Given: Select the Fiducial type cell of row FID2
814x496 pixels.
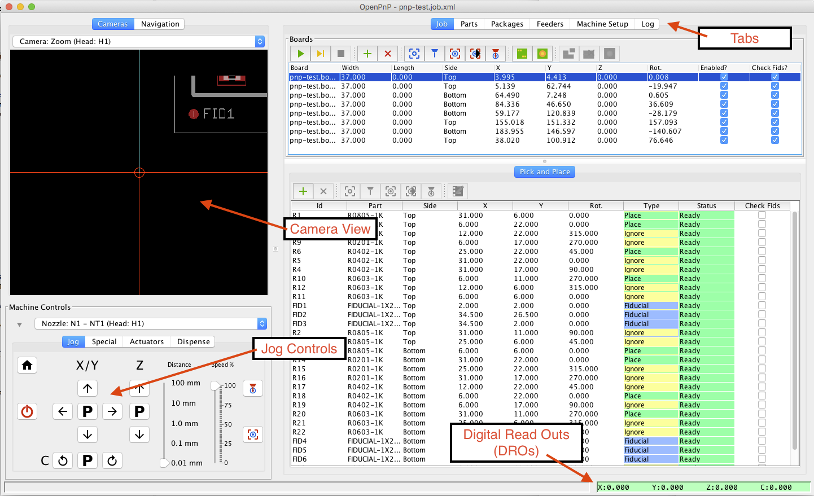Looking at the screenshot, I should pos(651,315).
